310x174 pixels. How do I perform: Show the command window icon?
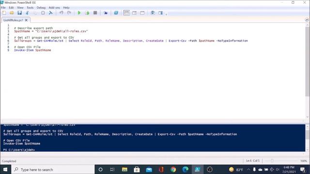tap(153, 13)
